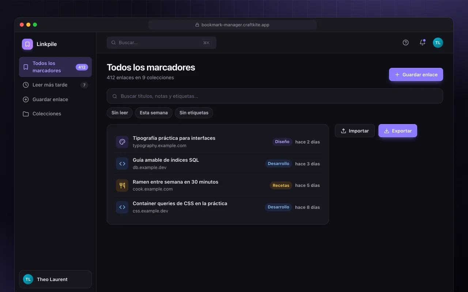
Task: Open the notifications bell icon
Action: pos(422,43)
